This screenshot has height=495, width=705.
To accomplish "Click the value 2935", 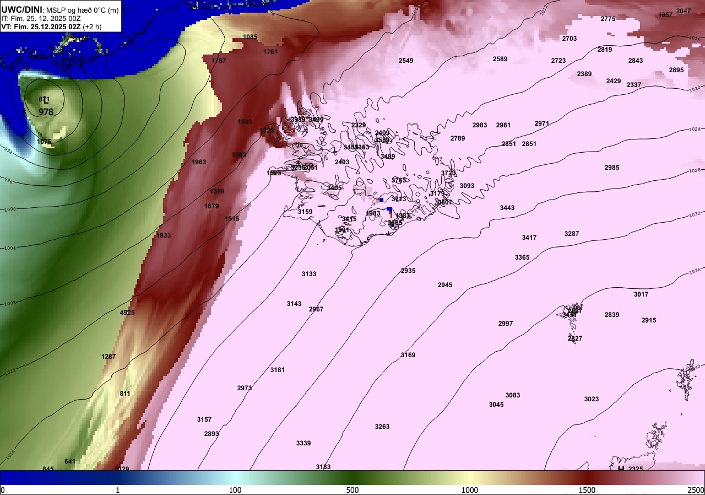I will click(x=408, y=271).
